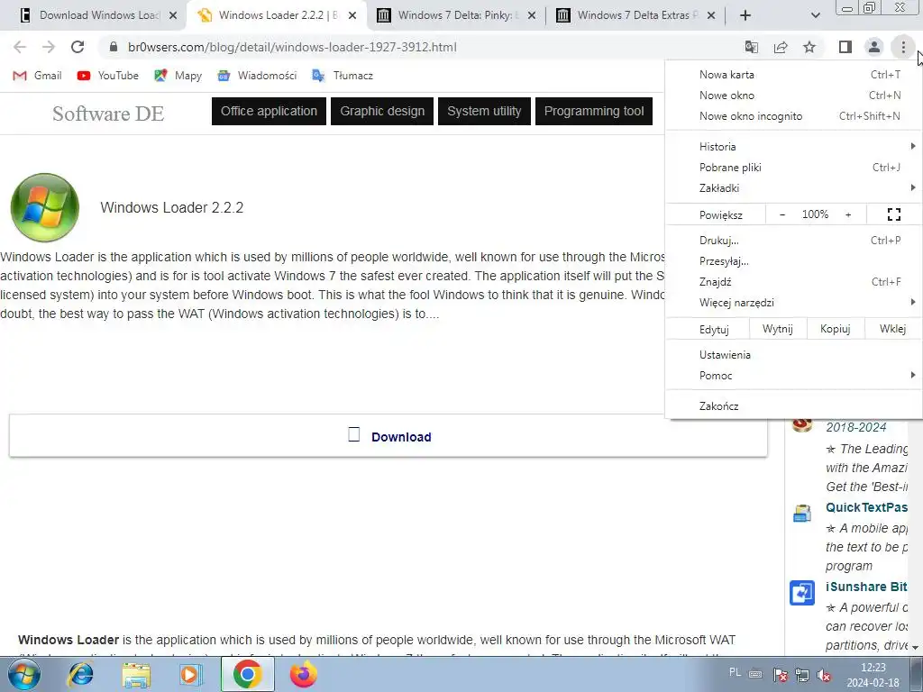Image resolution: width=923 pixels, height=692 pixels.
Task: Click Wytnij in the edit row
Action: [x=778, y=328]
